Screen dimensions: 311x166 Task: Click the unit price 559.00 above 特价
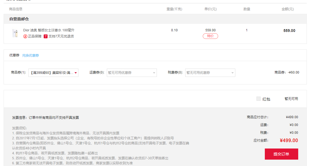(x=211, y=30)
